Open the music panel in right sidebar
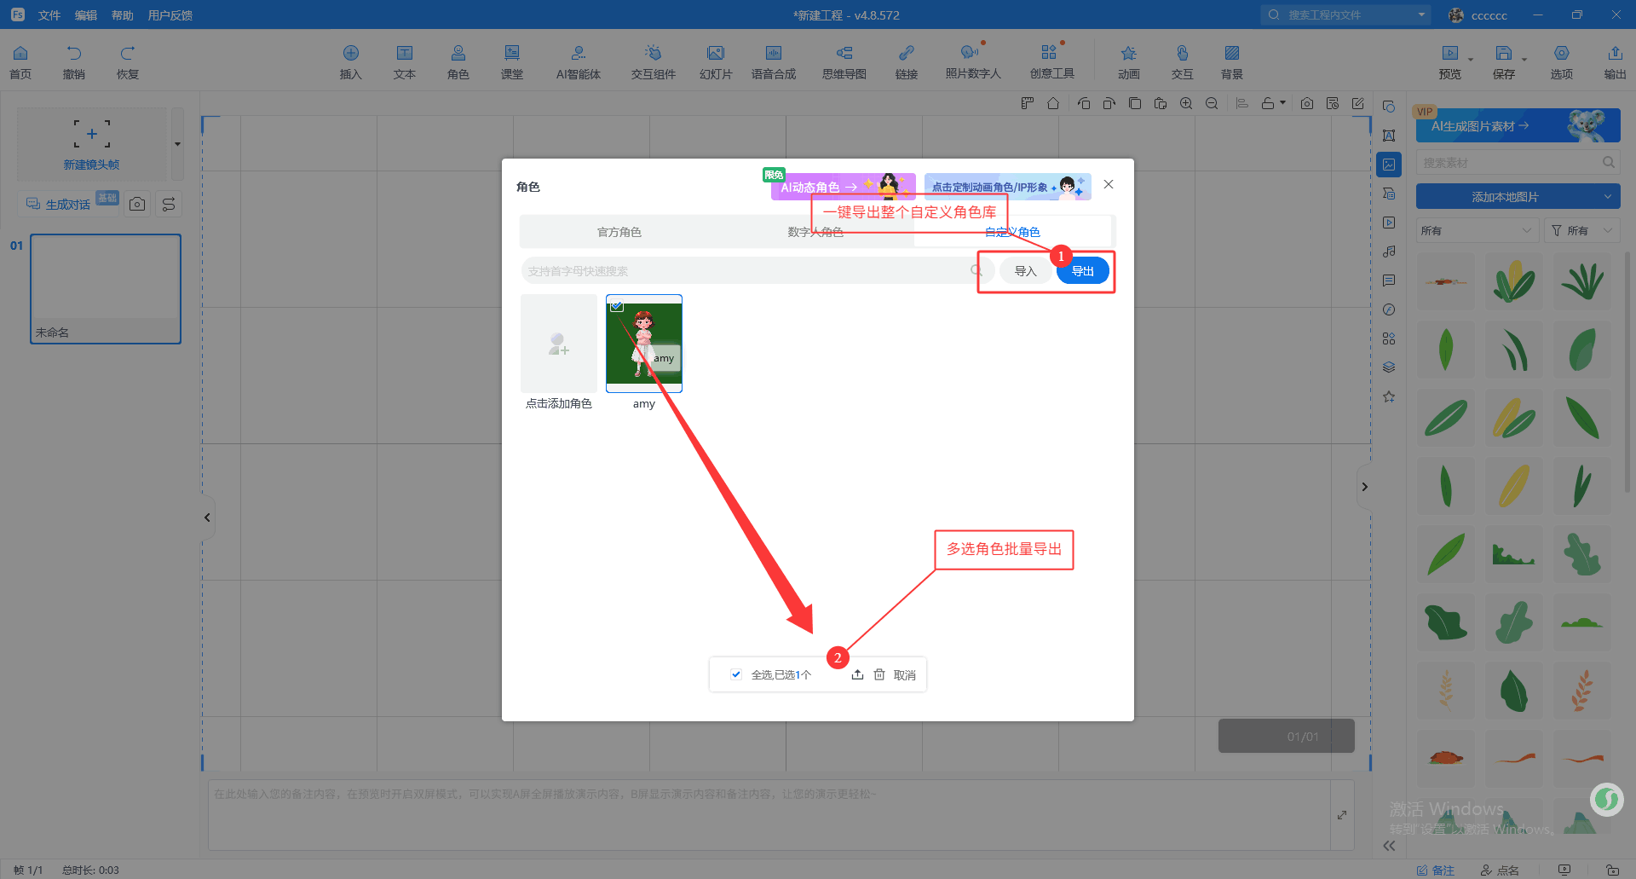 [x=1389, y=252]
